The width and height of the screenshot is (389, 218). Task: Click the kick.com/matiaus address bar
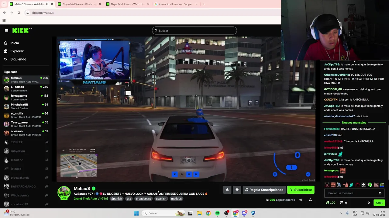pyautogui.click(x=152, y=13)
